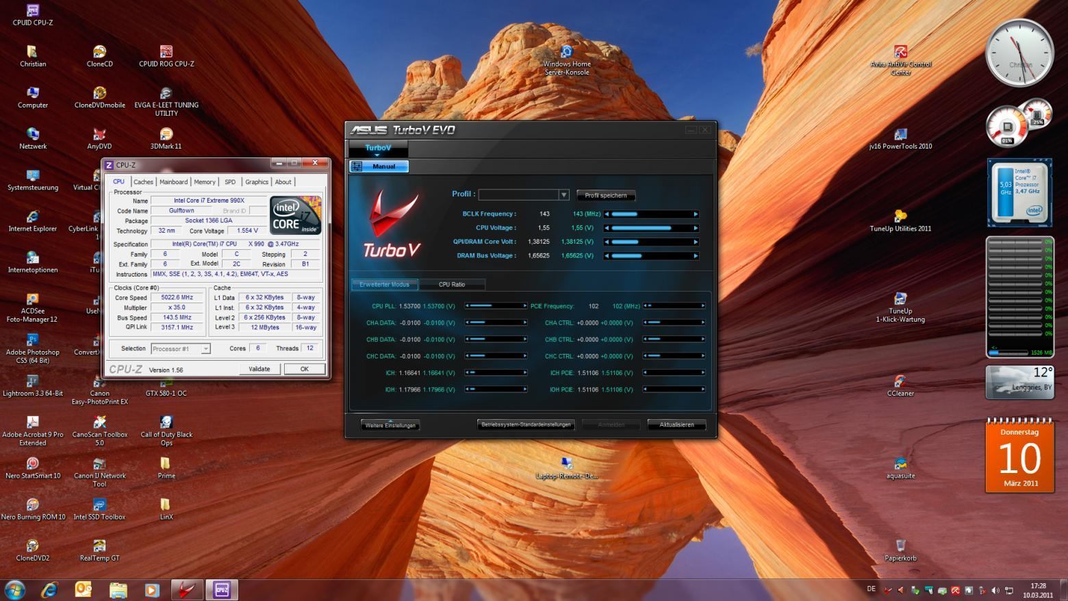This screenshot has width=1068, height=601.
Task: Launch CCleaner desktop shortcut
Action: point(900,385)
